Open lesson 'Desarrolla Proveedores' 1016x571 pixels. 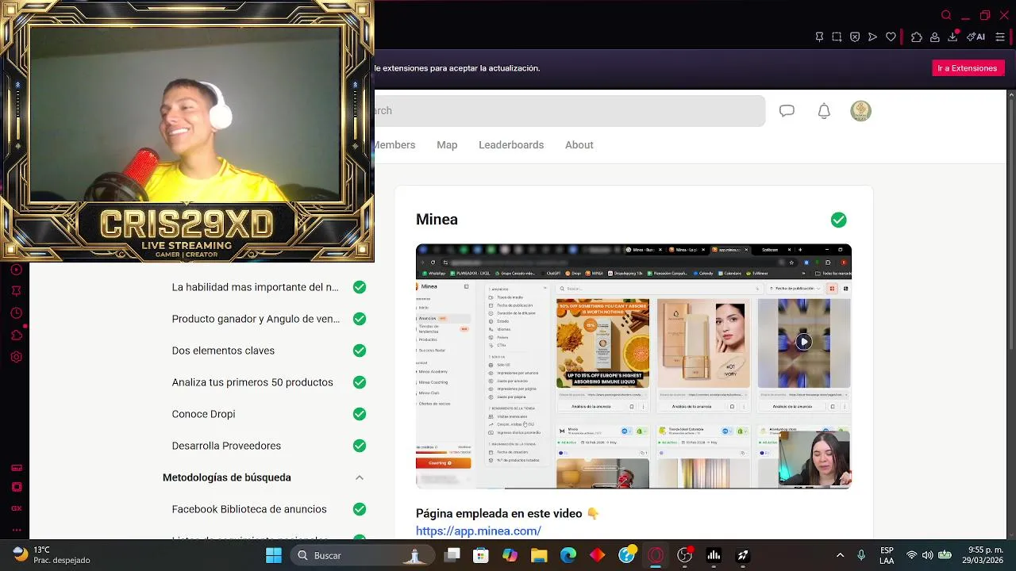(226, 446)
